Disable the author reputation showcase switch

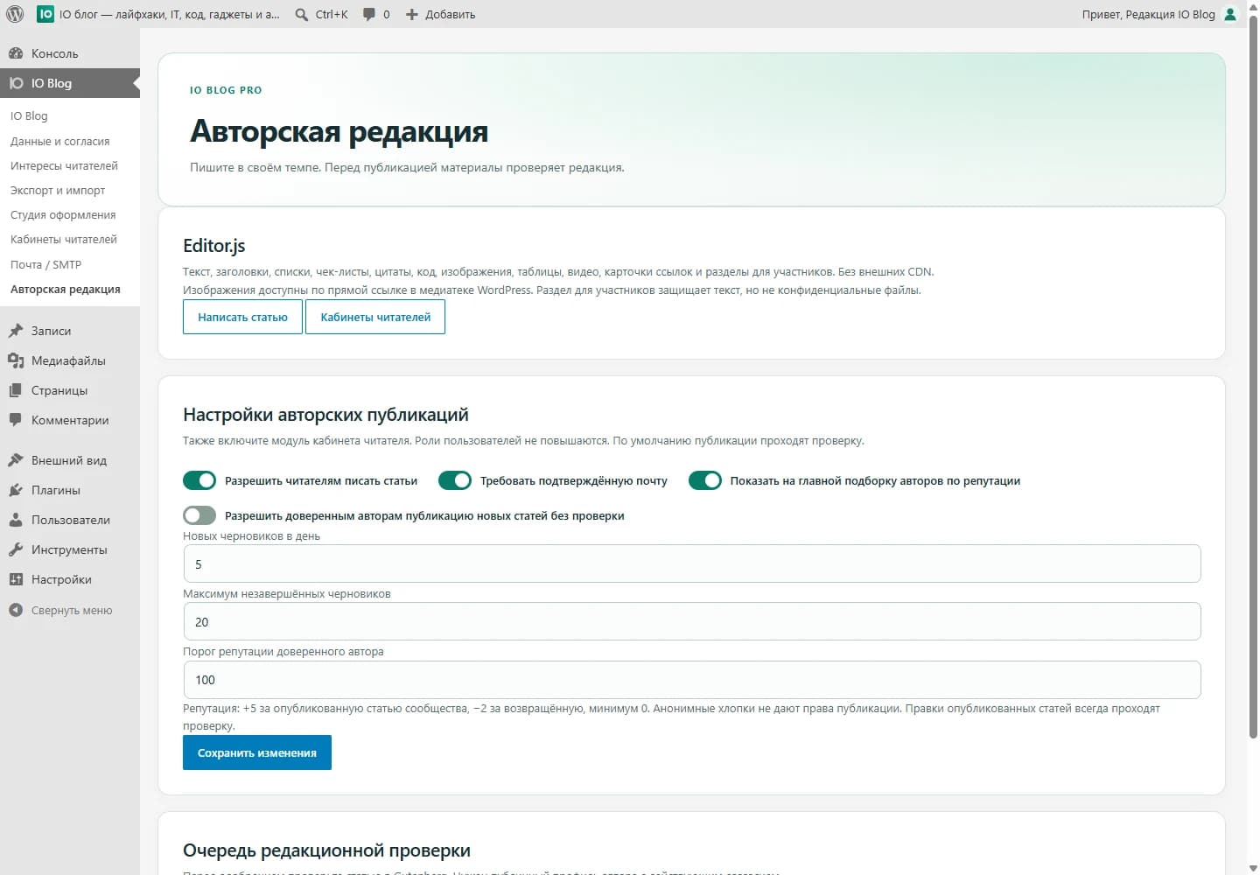tap(705, 480)
